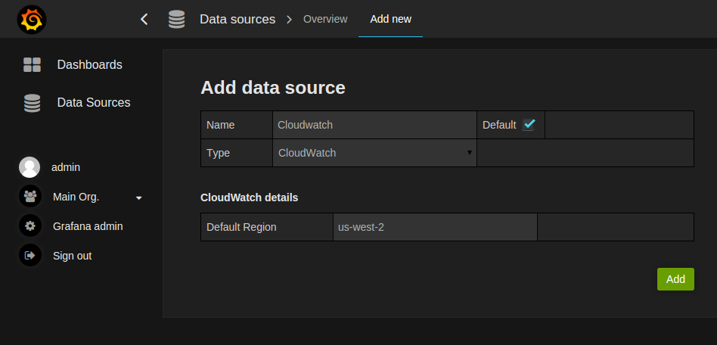Click the Dashboards grid icon in sidebar
This screenshot has height=345, width=717.
[32, 65]
